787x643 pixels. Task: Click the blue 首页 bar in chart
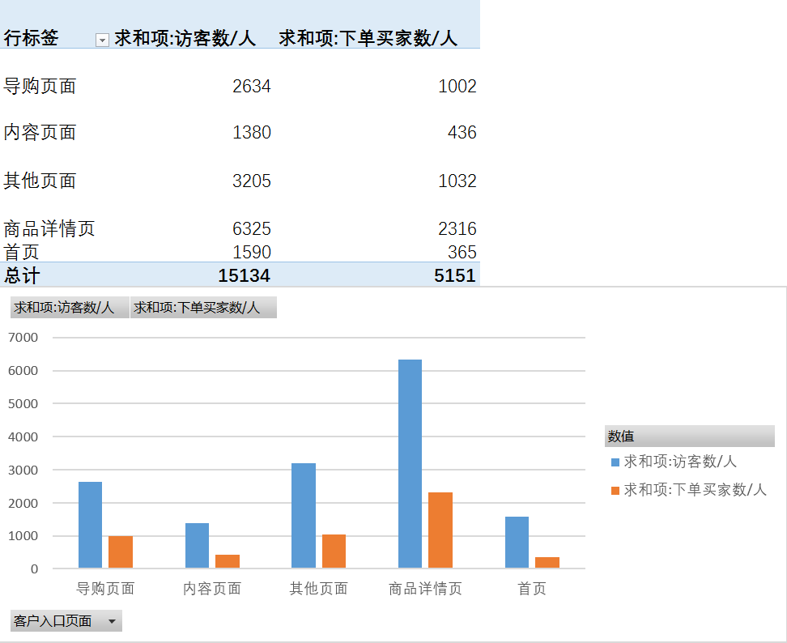[x=517, y=542]
